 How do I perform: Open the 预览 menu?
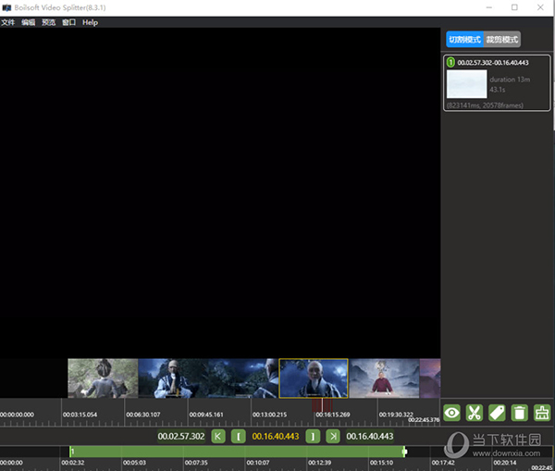[48, 22]
